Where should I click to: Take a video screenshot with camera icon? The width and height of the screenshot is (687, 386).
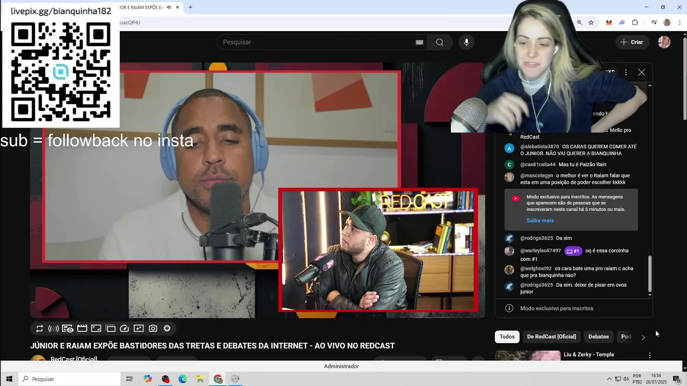click(x=153, y=329)
